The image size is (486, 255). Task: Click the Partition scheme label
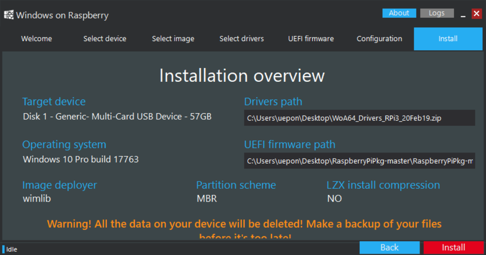click(236, 185)
